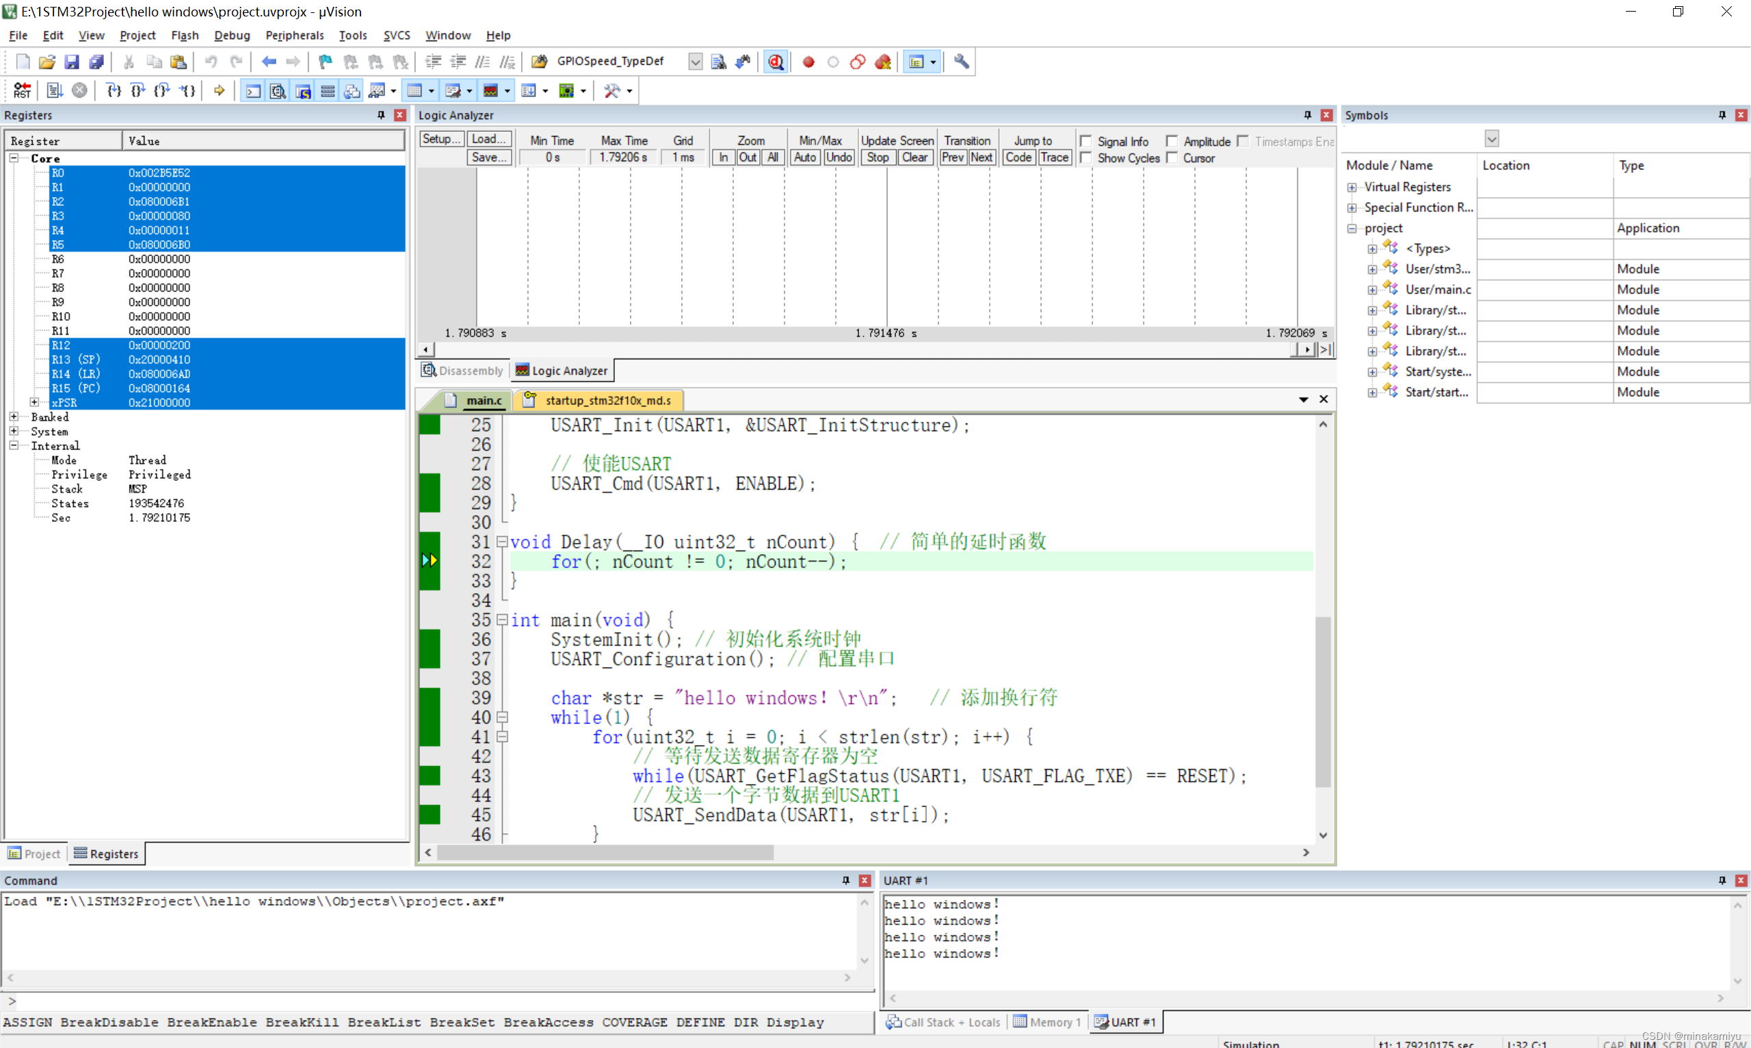The height and width of the screenshot is (1048, 1751).
Task: Expand the xPSR register
Action: tap(34, 402)
